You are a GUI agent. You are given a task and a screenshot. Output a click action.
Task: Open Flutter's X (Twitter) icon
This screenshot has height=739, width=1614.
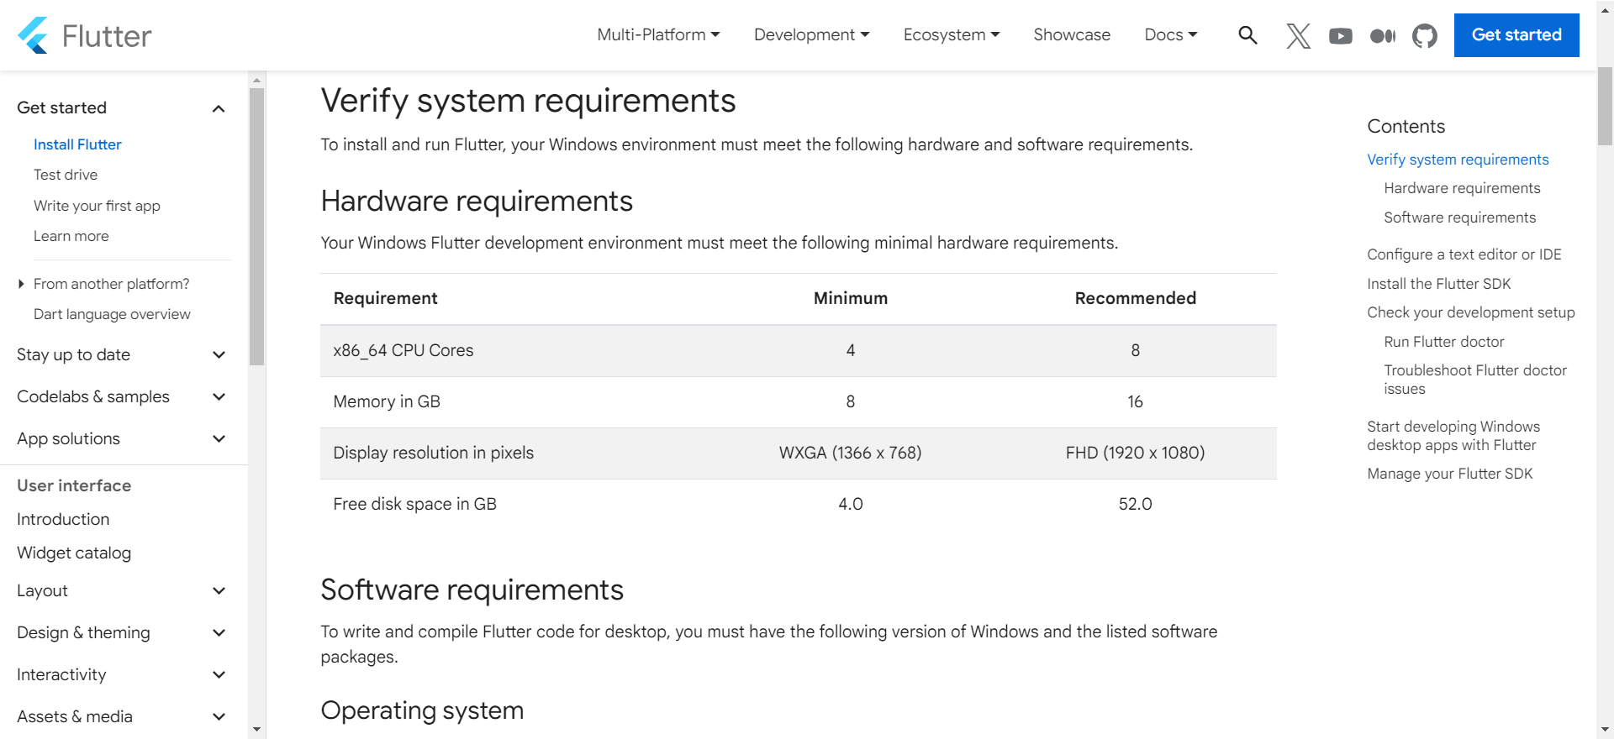[1298, 35]
